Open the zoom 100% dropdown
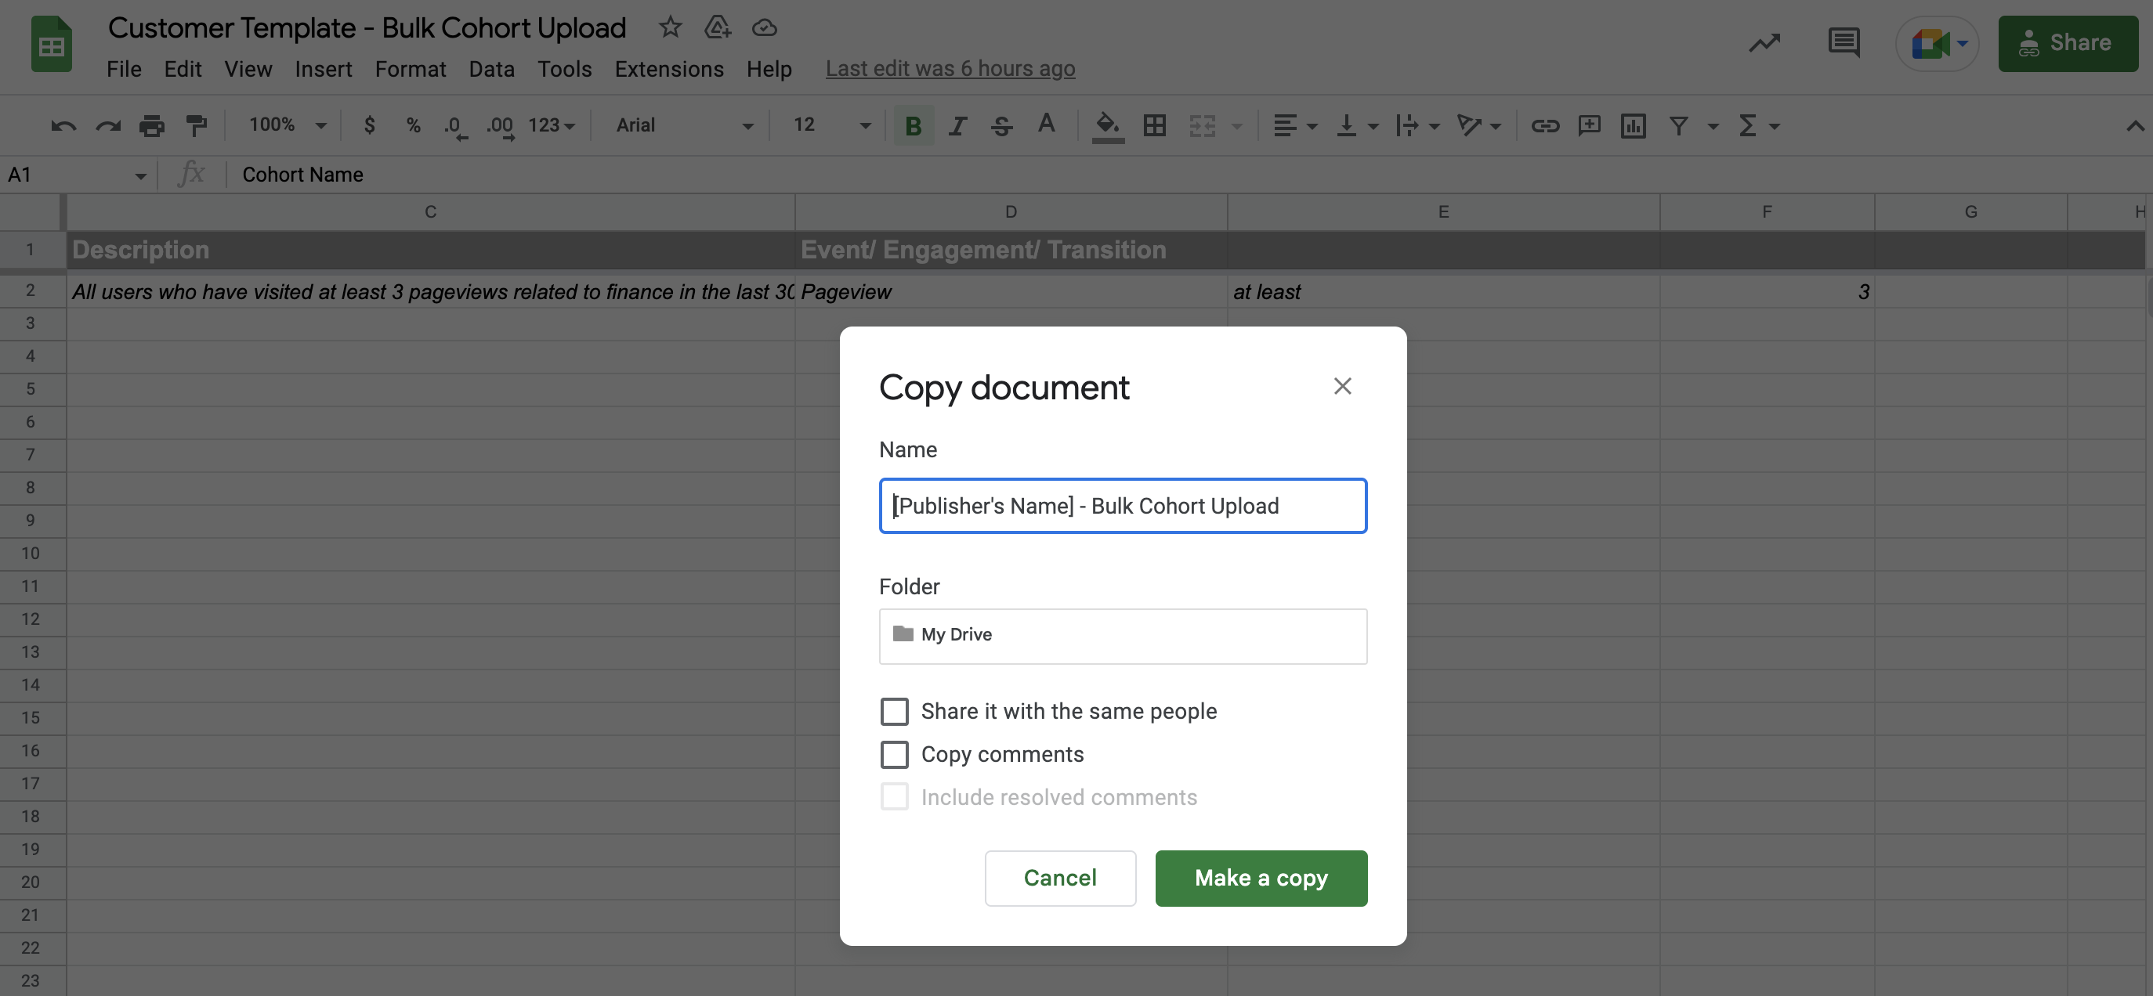2153x996 pixels. coord(287,125)
